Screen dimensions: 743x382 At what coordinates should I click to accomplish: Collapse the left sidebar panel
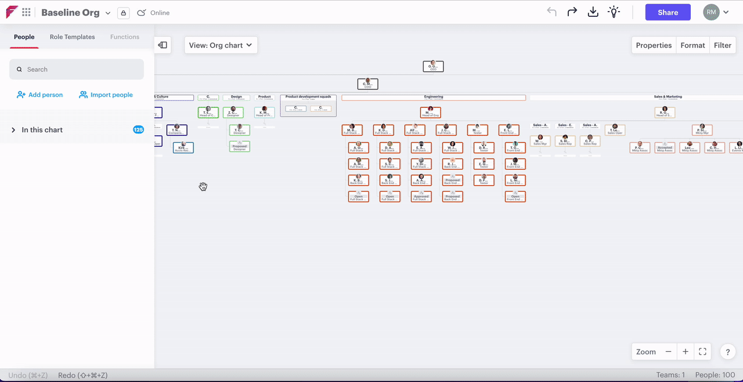[x=163, y=45]
